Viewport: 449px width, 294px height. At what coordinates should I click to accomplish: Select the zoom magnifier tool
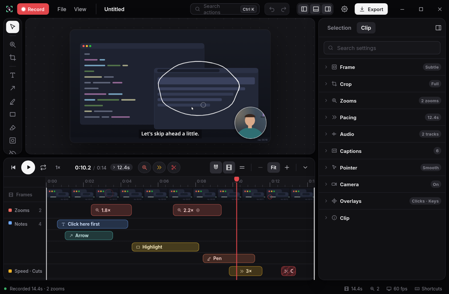click(x=12, y=45)
